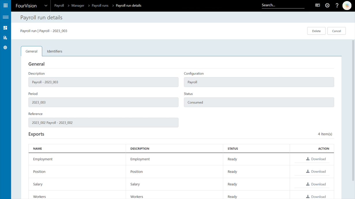Navigate to Payroll via breadcrumb
This screenshot has width=355, height=199.
[59, 5]
